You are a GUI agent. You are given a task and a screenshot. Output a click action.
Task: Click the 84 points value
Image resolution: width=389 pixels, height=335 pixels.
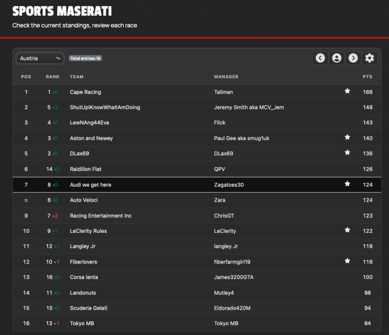(368, 323)
